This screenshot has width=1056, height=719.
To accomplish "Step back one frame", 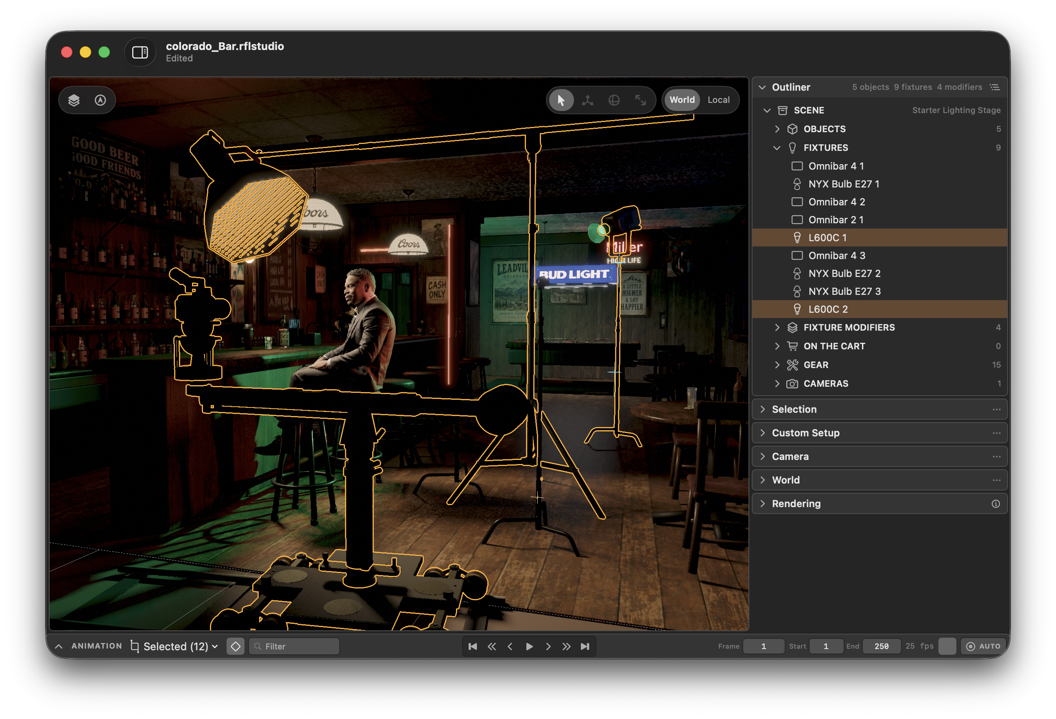I will [x=510, y=646].
